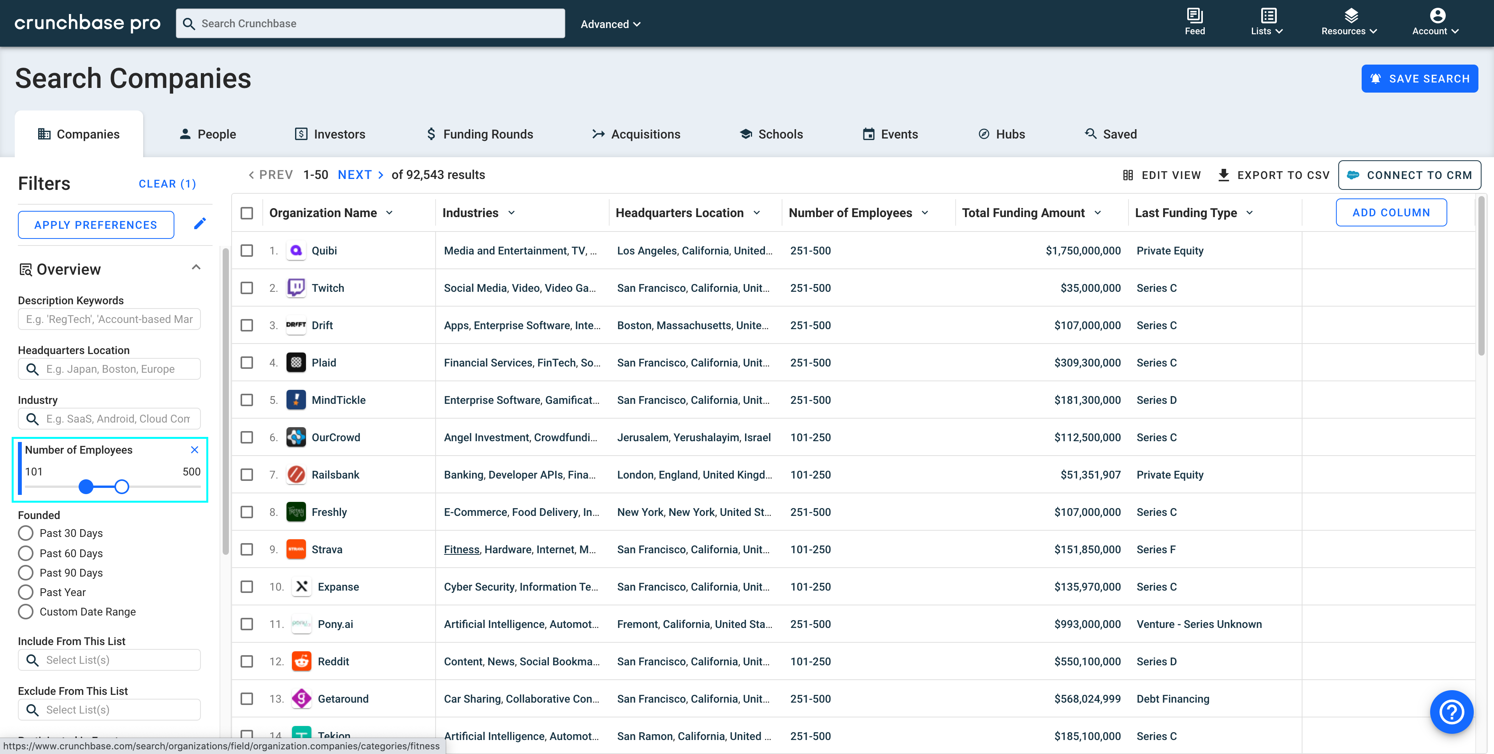Open Number of Employees column dropdown arrow

coord(925,213)
